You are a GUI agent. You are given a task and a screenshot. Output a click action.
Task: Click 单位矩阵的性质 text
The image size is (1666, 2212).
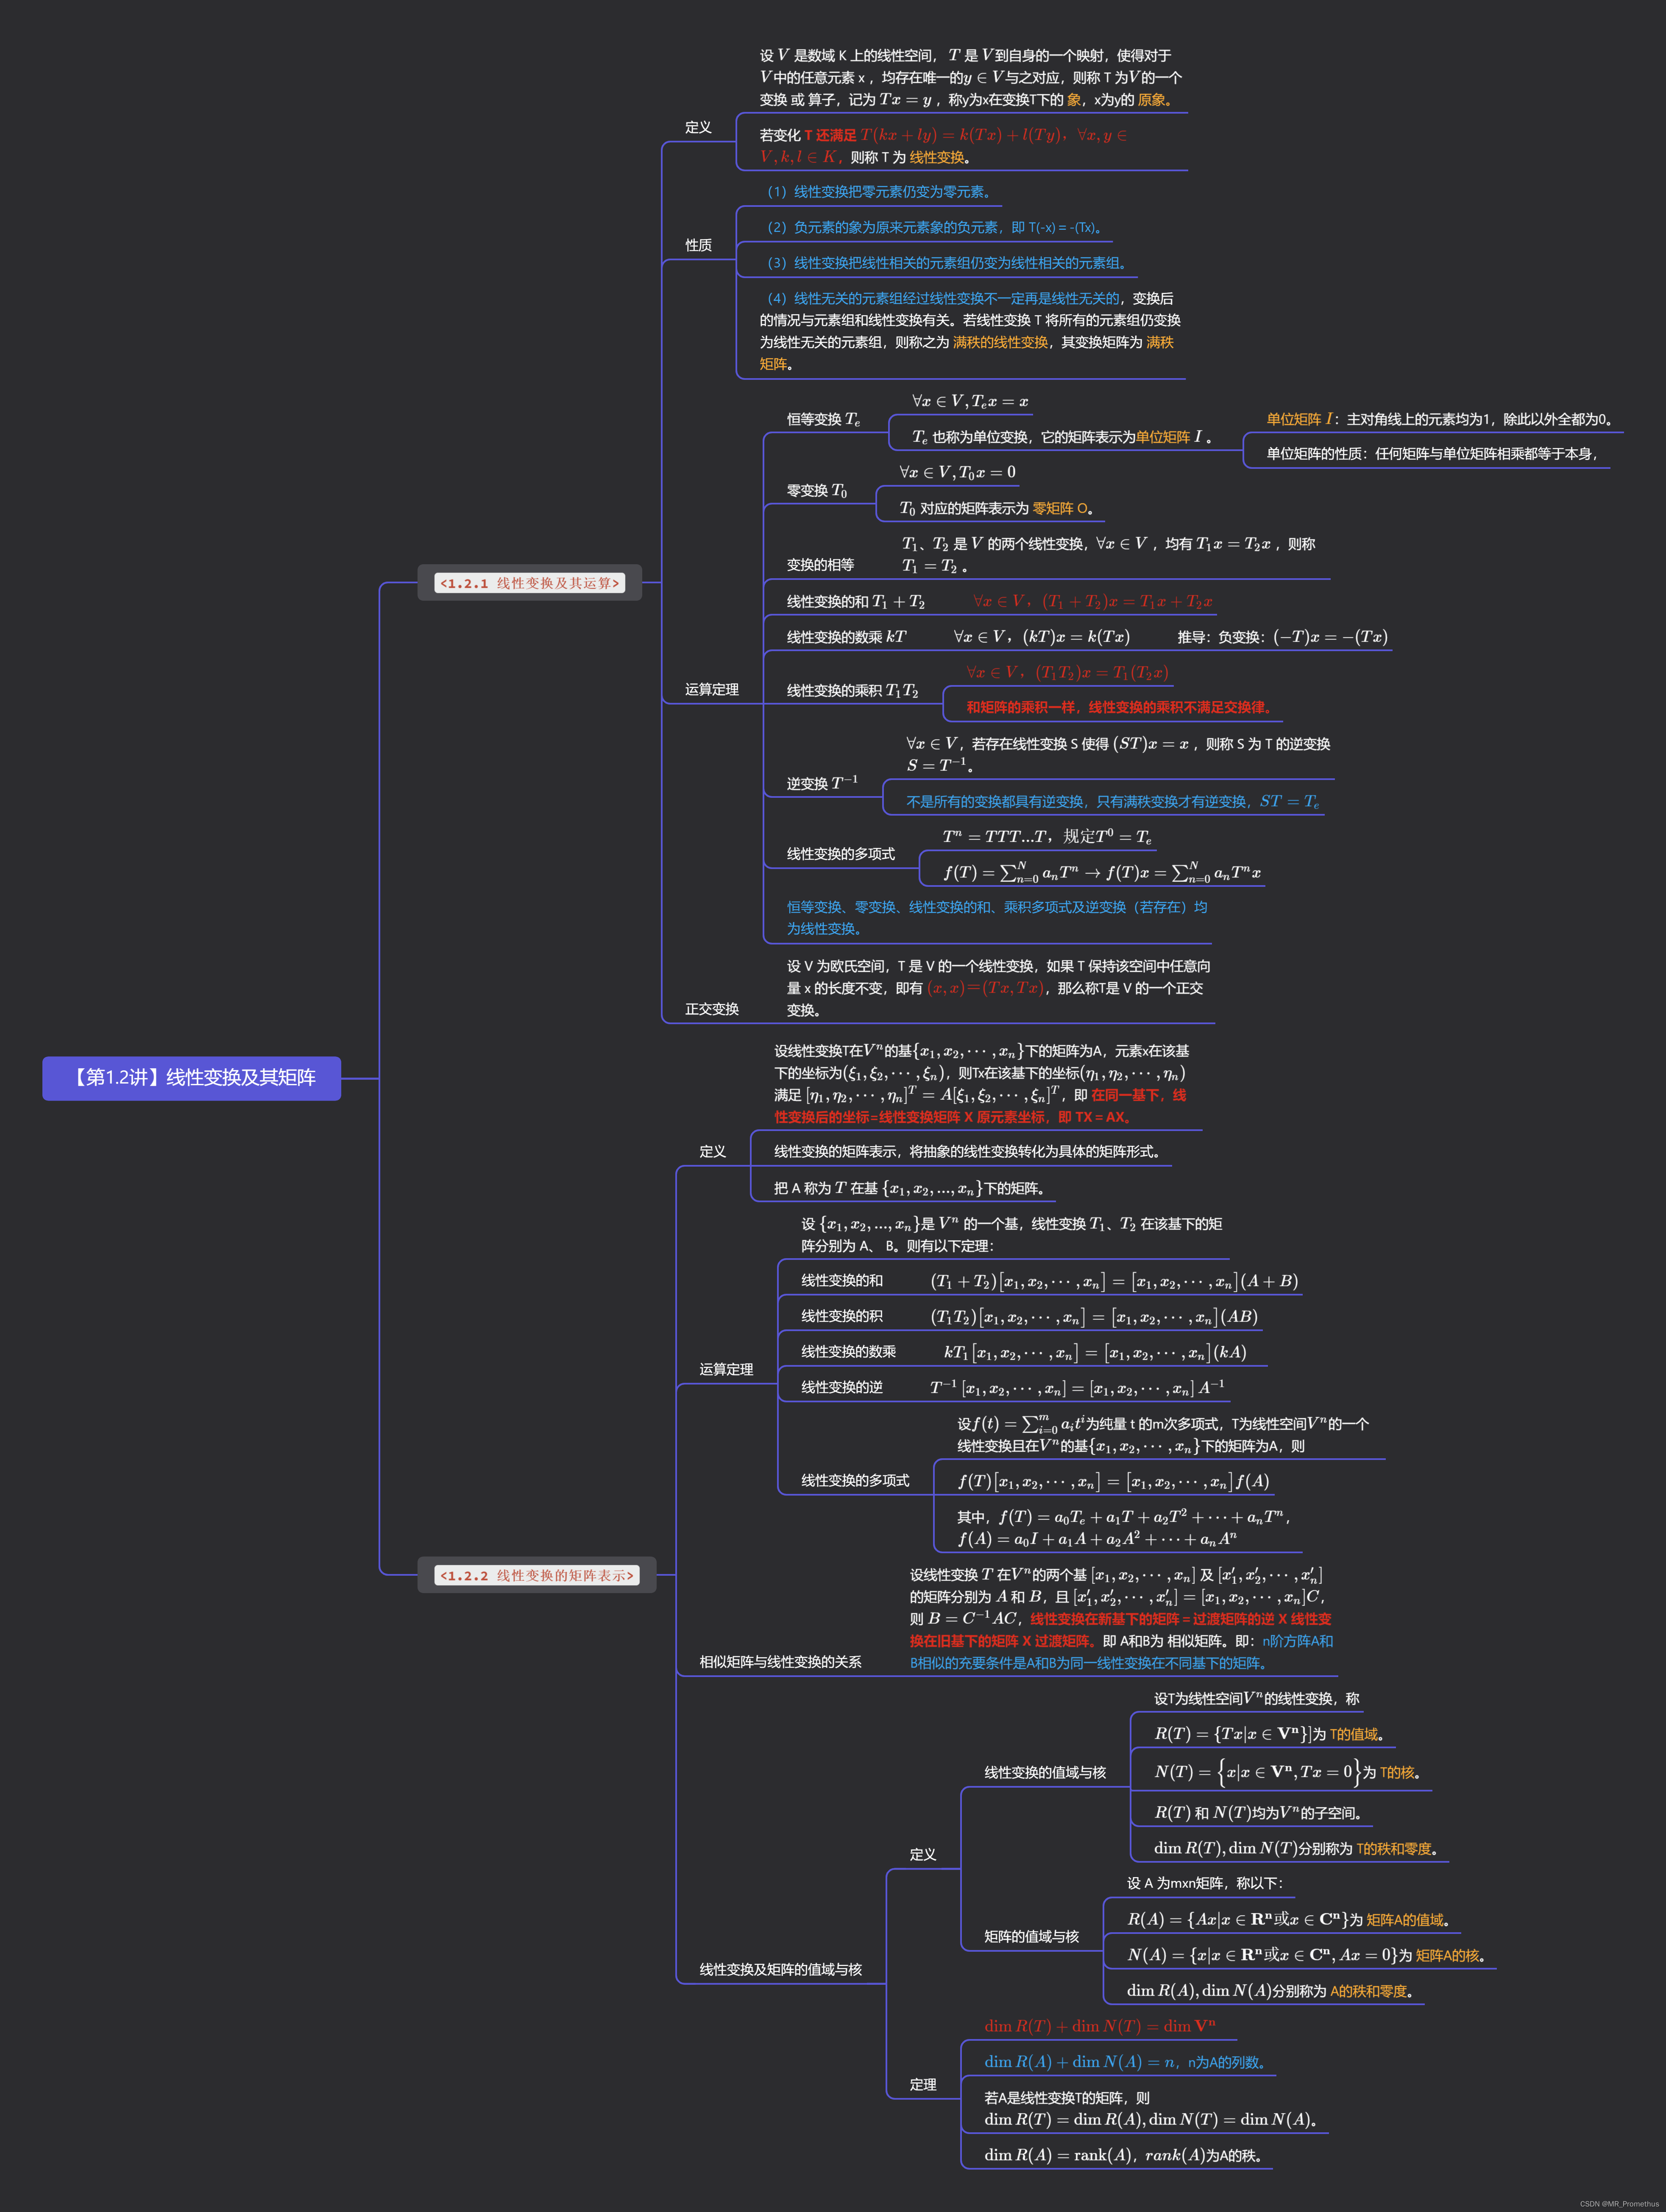[1433, 454]
